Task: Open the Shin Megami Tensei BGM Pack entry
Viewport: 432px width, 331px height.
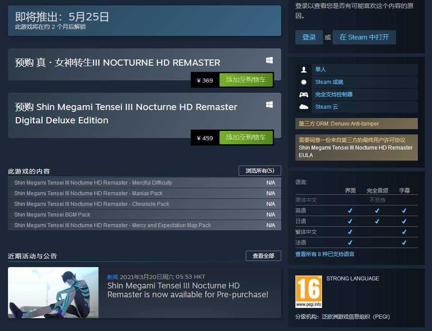Action: [x=144, y=215]
